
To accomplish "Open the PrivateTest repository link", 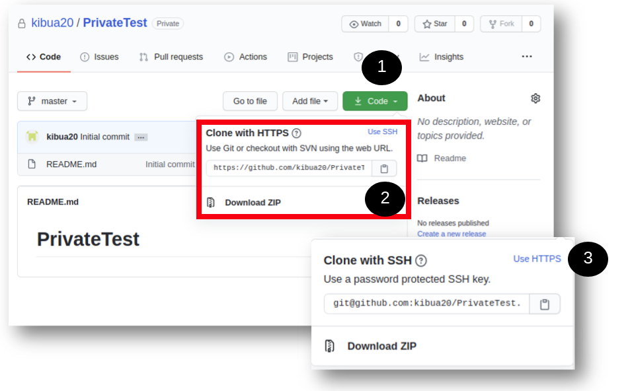I will coord(115,23).
